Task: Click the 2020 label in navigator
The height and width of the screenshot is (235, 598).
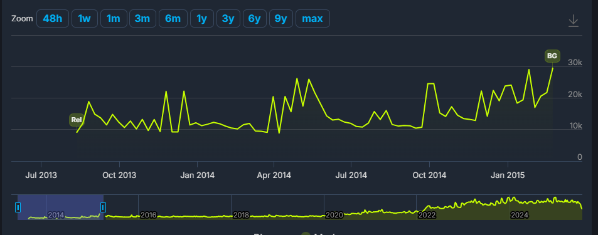Action: tap(334, 215)
